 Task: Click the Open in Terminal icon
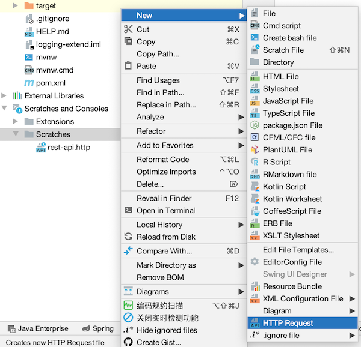[128, 210]
